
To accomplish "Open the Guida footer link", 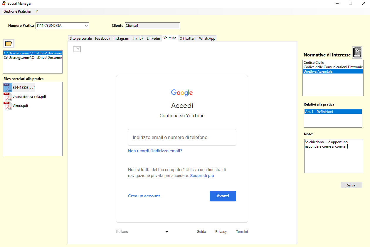I will [x=201, y=232].
